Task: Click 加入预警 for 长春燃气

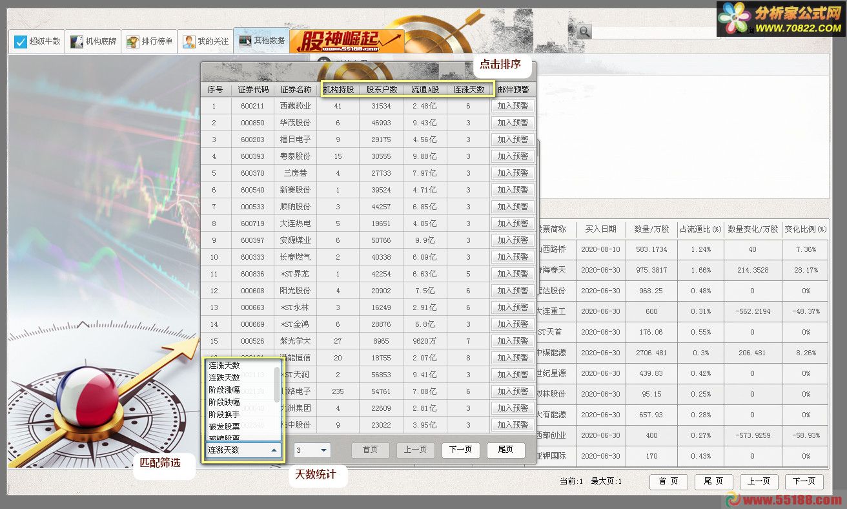Action: [x=513, y=257]
